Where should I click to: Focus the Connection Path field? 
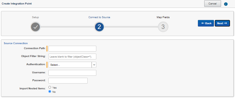click(x=72, y=49)
